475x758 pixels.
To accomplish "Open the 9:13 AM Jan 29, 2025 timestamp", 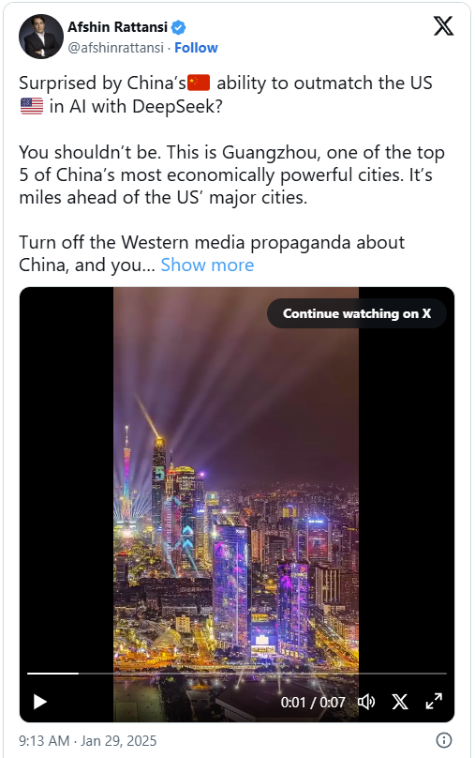I will (x=88, y=740).
